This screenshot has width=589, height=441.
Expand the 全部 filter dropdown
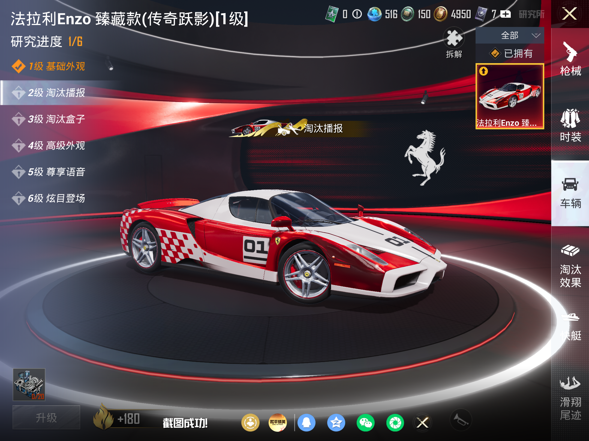(510, 35)
